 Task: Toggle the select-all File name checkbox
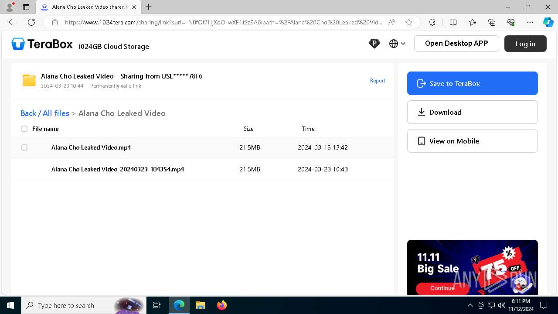point(24,129)
